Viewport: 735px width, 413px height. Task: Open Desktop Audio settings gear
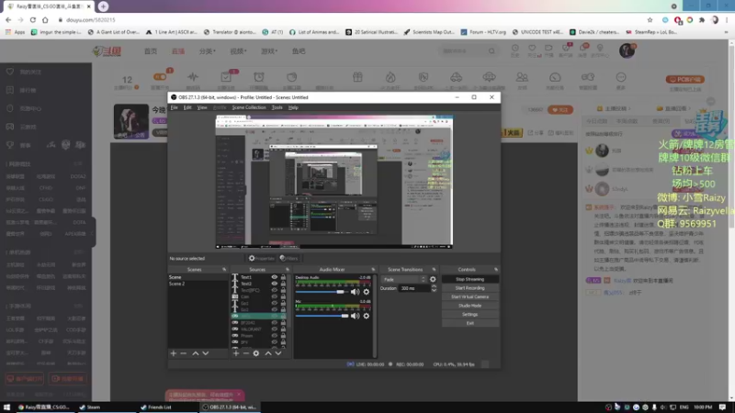(x=366, y=292)
